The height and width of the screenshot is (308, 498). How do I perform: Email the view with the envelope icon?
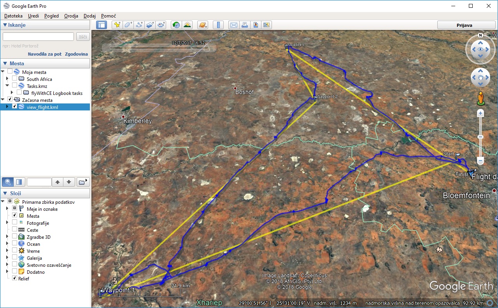coord(233,25)
